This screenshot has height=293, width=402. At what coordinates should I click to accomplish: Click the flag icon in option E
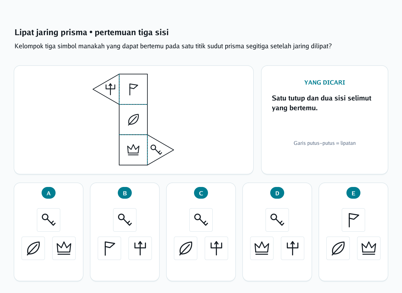click(x=353, y=220)
